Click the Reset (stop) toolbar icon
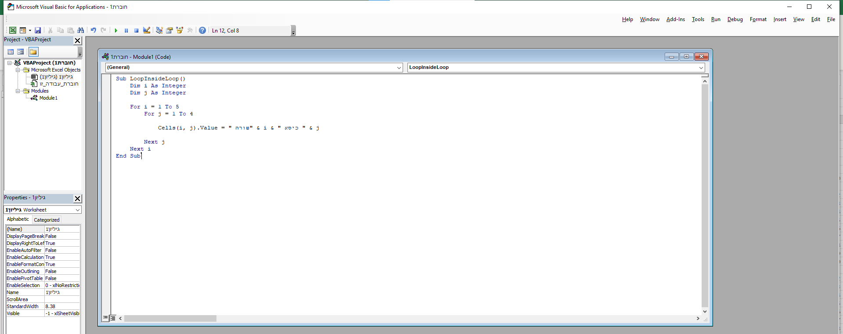This screenshot has width=843, height=334. coord(136,30)
